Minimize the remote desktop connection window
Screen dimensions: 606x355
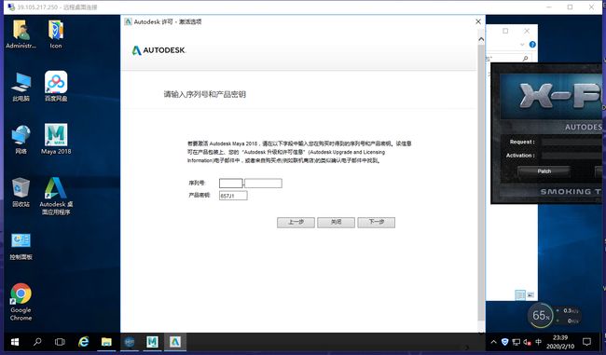[549, 7]
